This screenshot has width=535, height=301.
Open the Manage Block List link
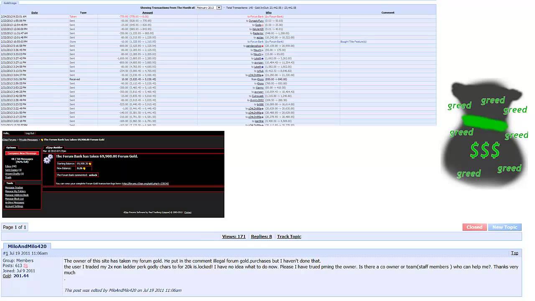[x=14, y=199]
